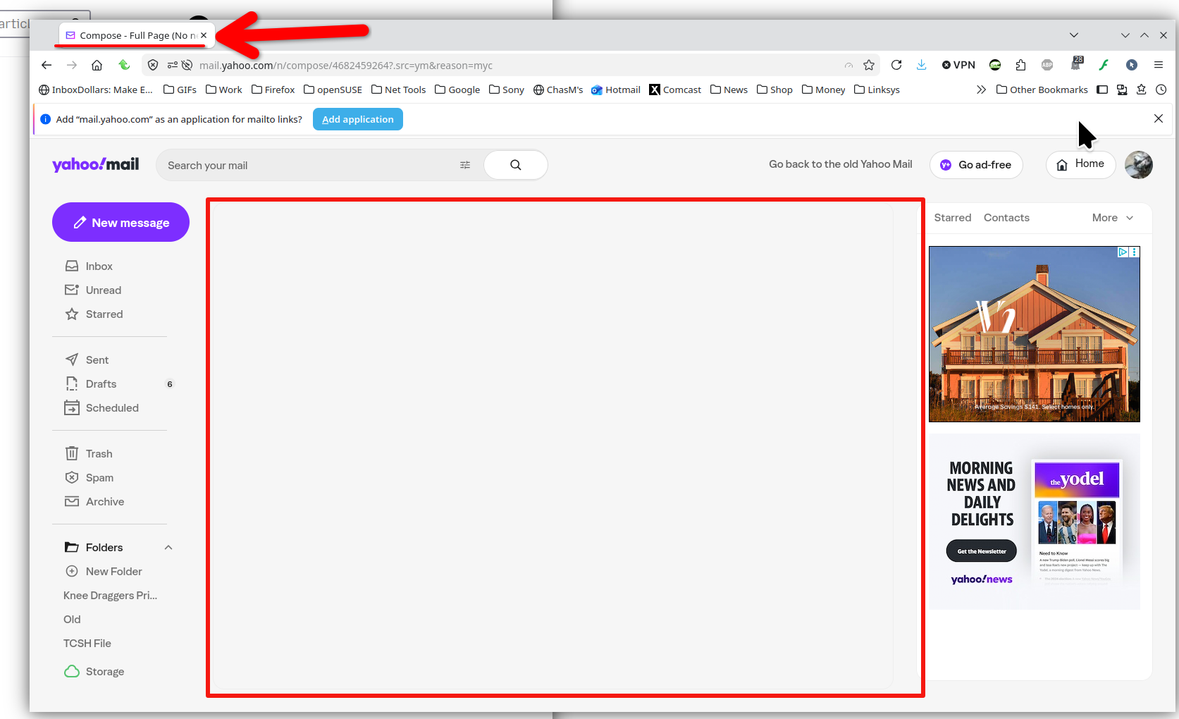Open the extensions puzzle-piece menu

click(x=1020, y=65)
